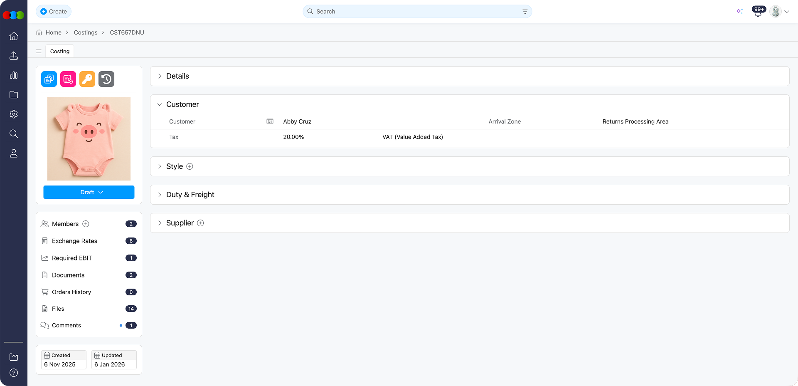Open Exchange Rates in side panel
This screenshot has height=386, width=798.
coord(74,241)
